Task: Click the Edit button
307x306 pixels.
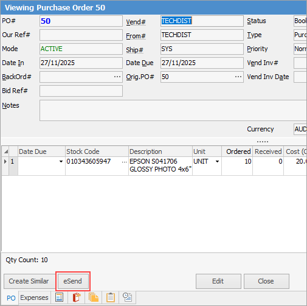Action: 218,281
